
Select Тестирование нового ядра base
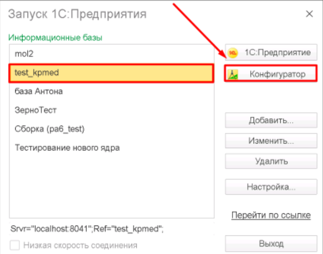click(111, 148)
